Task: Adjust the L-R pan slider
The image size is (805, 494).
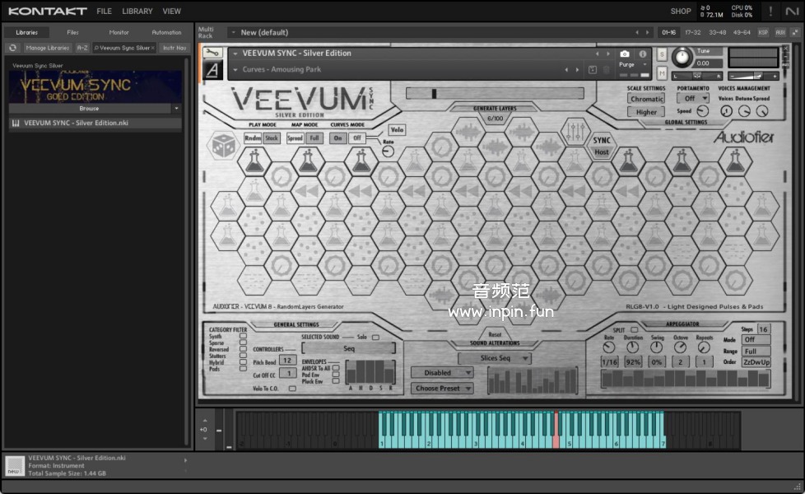Action: [697, 77]
